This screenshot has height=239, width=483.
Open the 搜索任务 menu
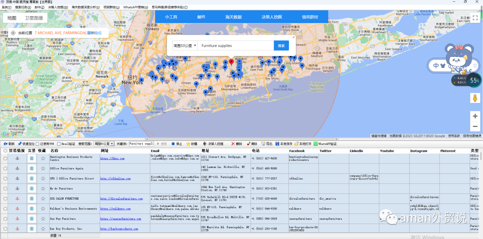pos(23,7)
